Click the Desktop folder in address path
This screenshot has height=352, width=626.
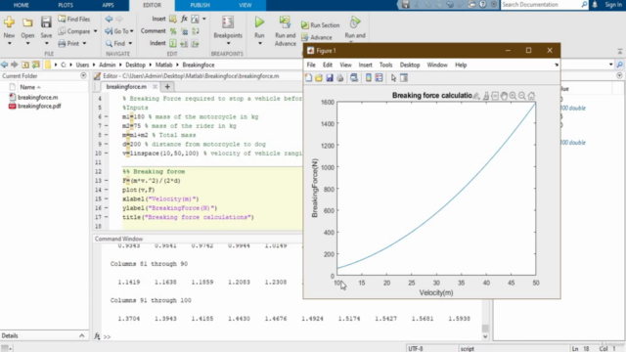pyautogui.click(x=135, y=65)
